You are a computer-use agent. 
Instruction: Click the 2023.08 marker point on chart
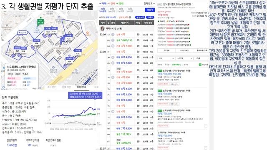tap(95, 109)
